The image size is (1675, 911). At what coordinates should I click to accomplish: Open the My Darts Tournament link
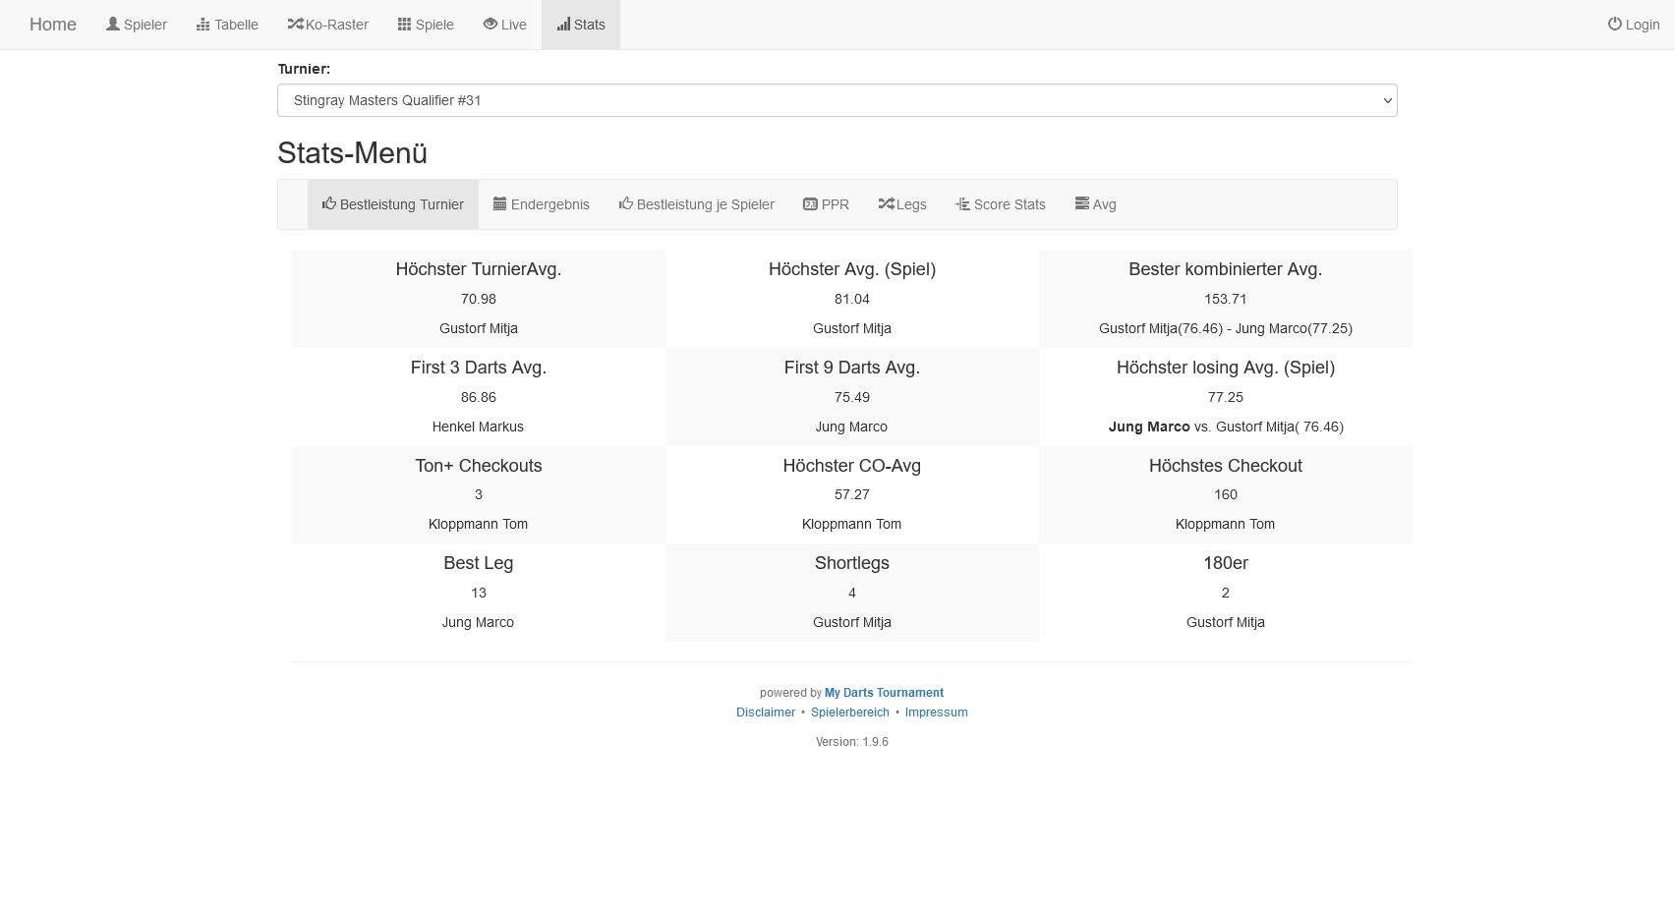(x=884, y=693)
